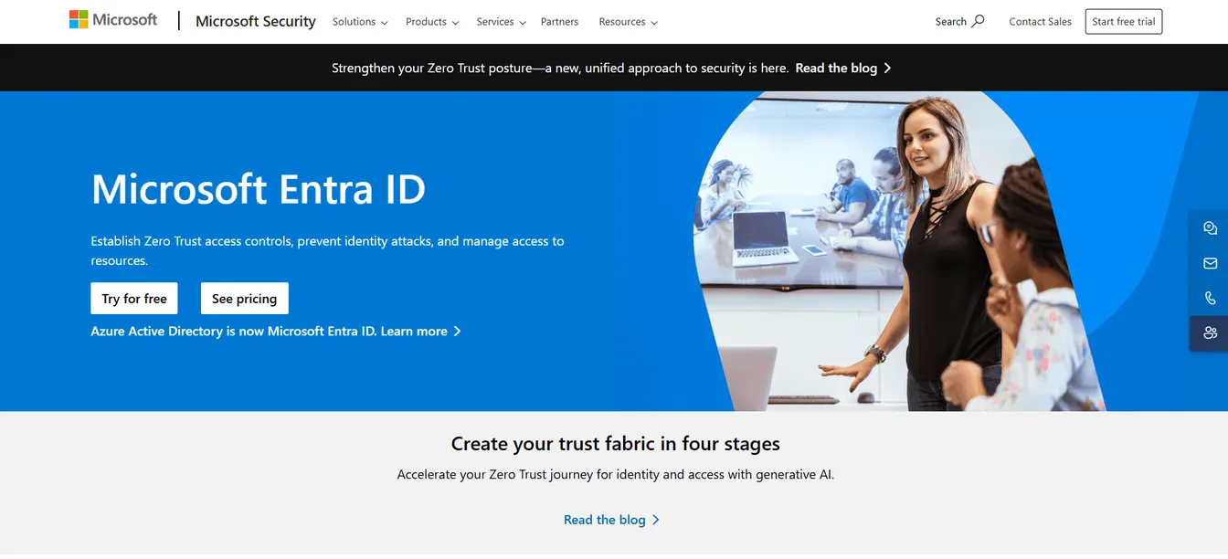This screenshot has height=559, width=1228.
Task: Open Read the blog in black banner
Action: pyautogui.click(x=843, y=68)
